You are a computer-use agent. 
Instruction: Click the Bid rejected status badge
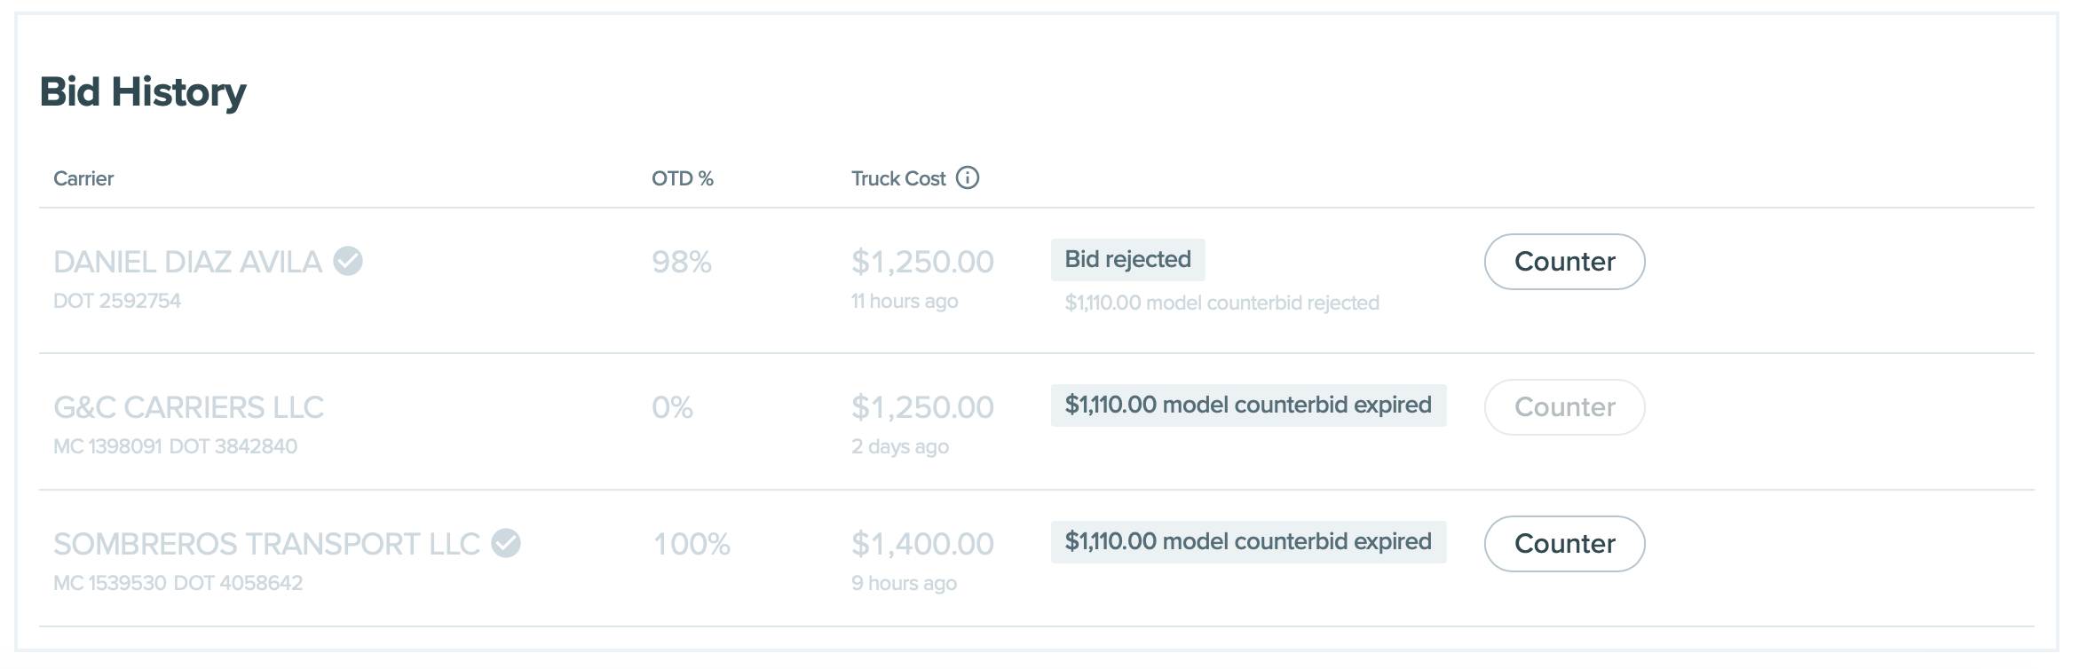[x=1127, y=260]
